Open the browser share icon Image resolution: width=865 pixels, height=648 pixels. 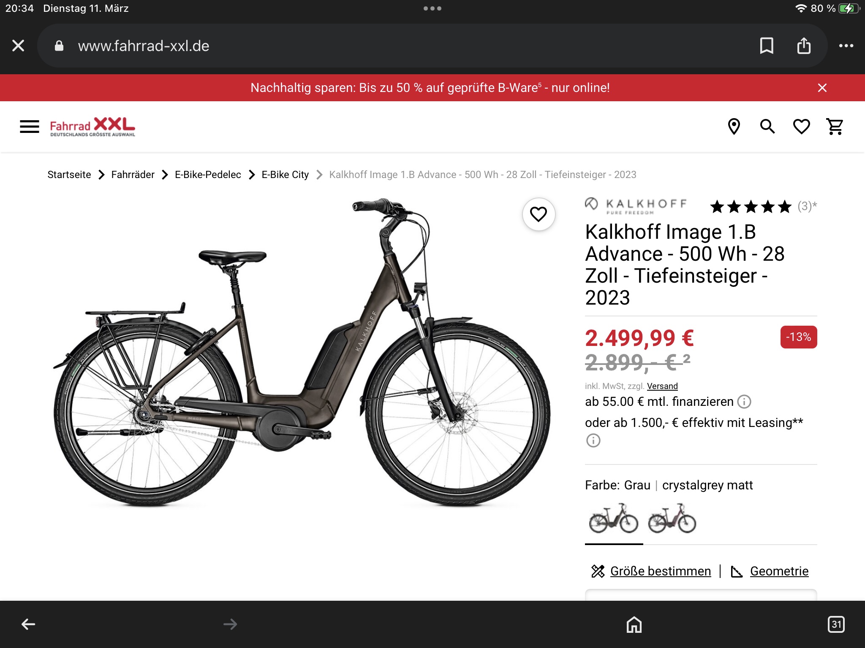click(x=804, y=46)
